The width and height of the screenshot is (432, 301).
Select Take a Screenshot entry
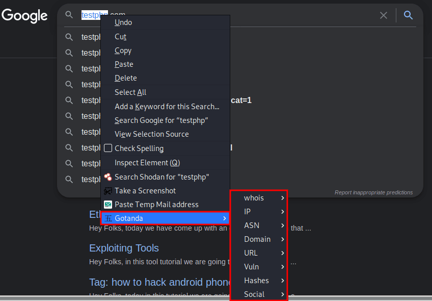coord(165,191)
